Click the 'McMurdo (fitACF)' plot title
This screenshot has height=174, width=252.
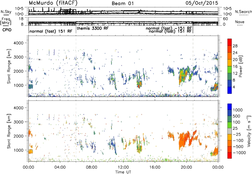pos(53,3)
